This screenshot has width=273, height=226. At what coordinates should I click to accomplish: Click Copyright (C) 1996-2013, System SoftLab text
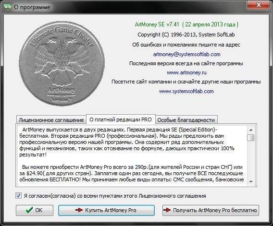[x=186, y=35]
